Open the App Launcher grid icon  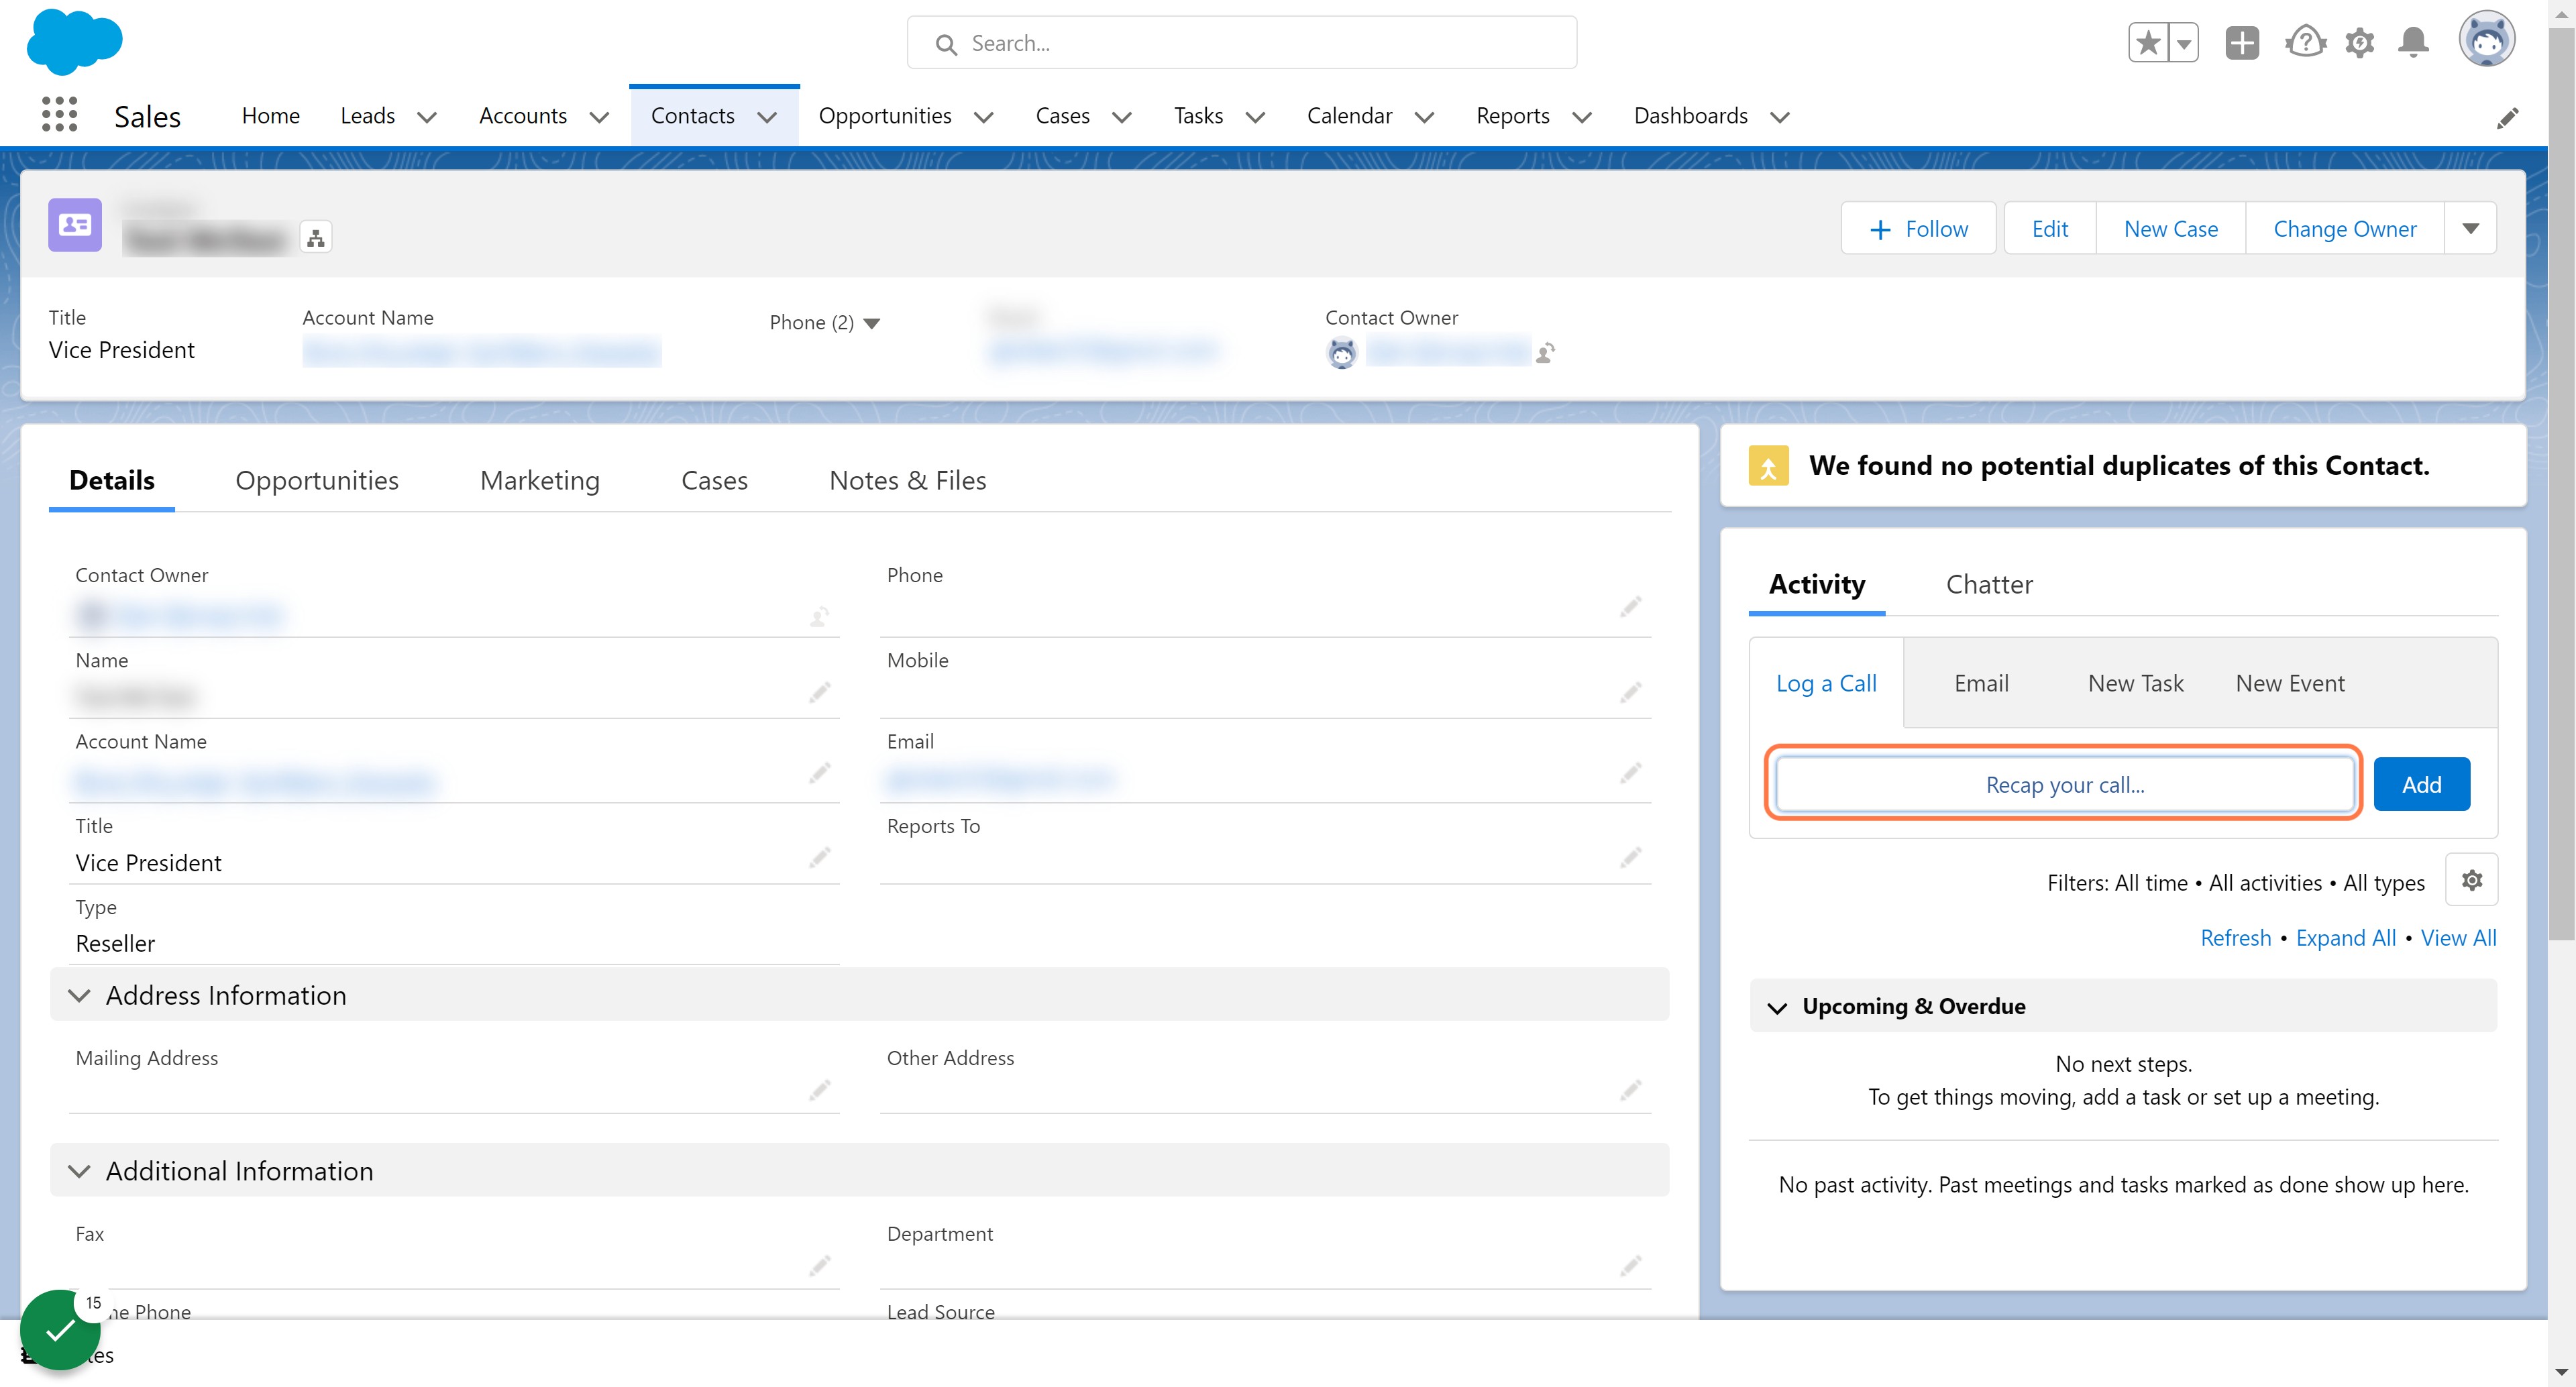(x=59, y=115)
